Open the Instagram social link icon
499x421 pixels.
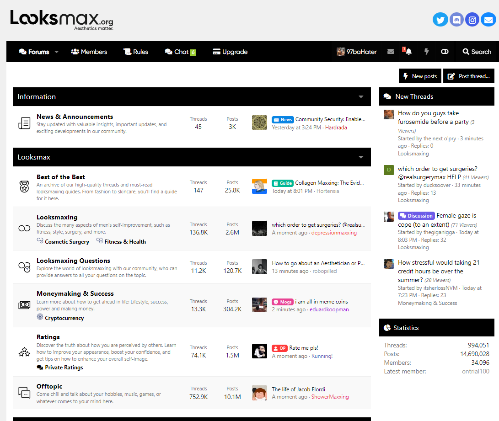(472, 20)
